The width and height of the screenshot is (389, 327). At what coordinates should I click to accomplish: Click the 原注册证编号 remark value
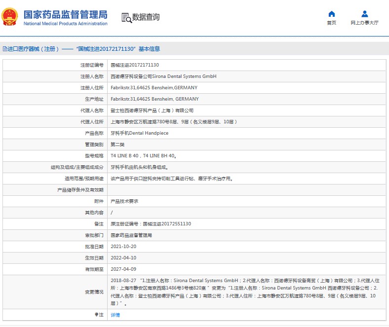tap(151, 224)
